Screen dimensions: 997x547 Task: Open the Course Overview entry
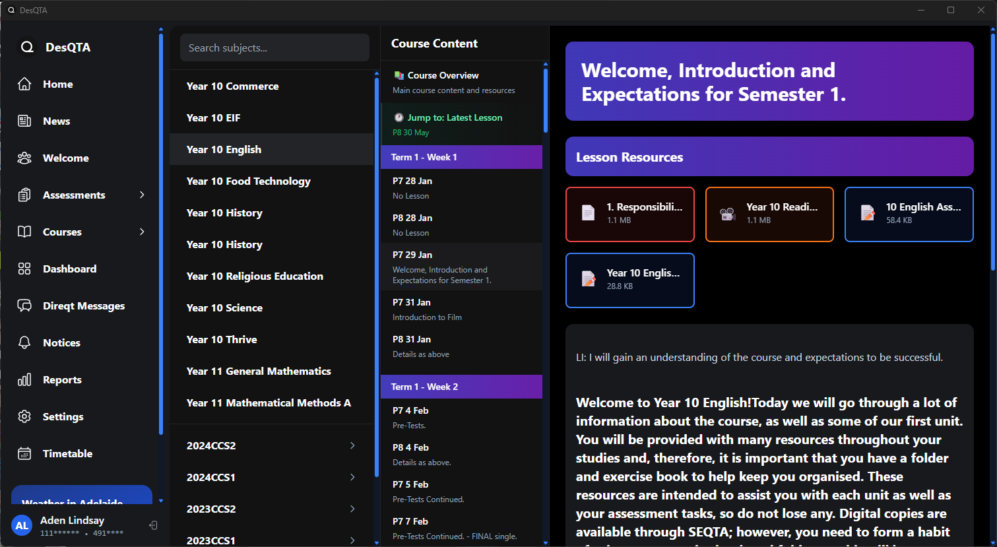[461, 82]
